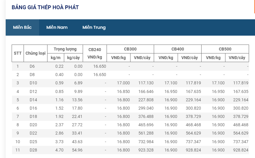Click the CB400 group header
Viewport: 255px width, 158px height.
pyautogui.click(x=178, y=49)
